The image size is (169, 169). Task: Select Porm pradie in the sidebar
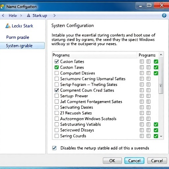point(17,37)
